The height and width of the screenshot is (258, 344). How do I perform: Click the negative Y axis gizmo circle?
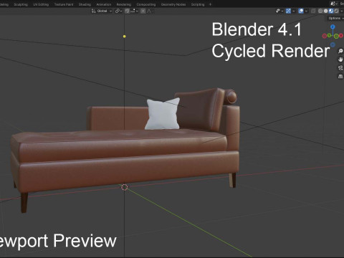tap(336, 37)
